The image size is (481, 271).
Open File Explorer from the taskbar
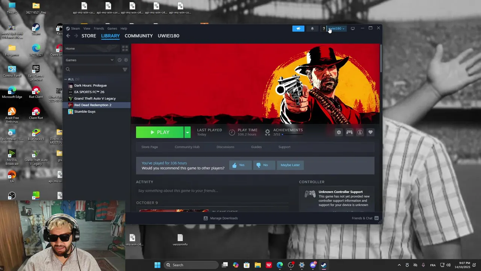258,265
